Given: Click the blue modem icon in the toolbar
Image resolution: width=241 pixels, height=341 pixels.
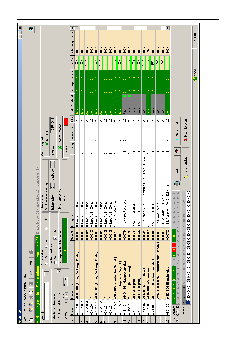Looking at the screenshot, I should coord(31,273).
